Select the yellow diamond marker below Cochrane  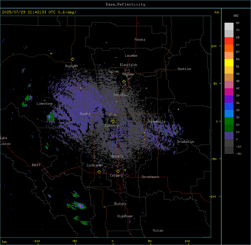99,172
